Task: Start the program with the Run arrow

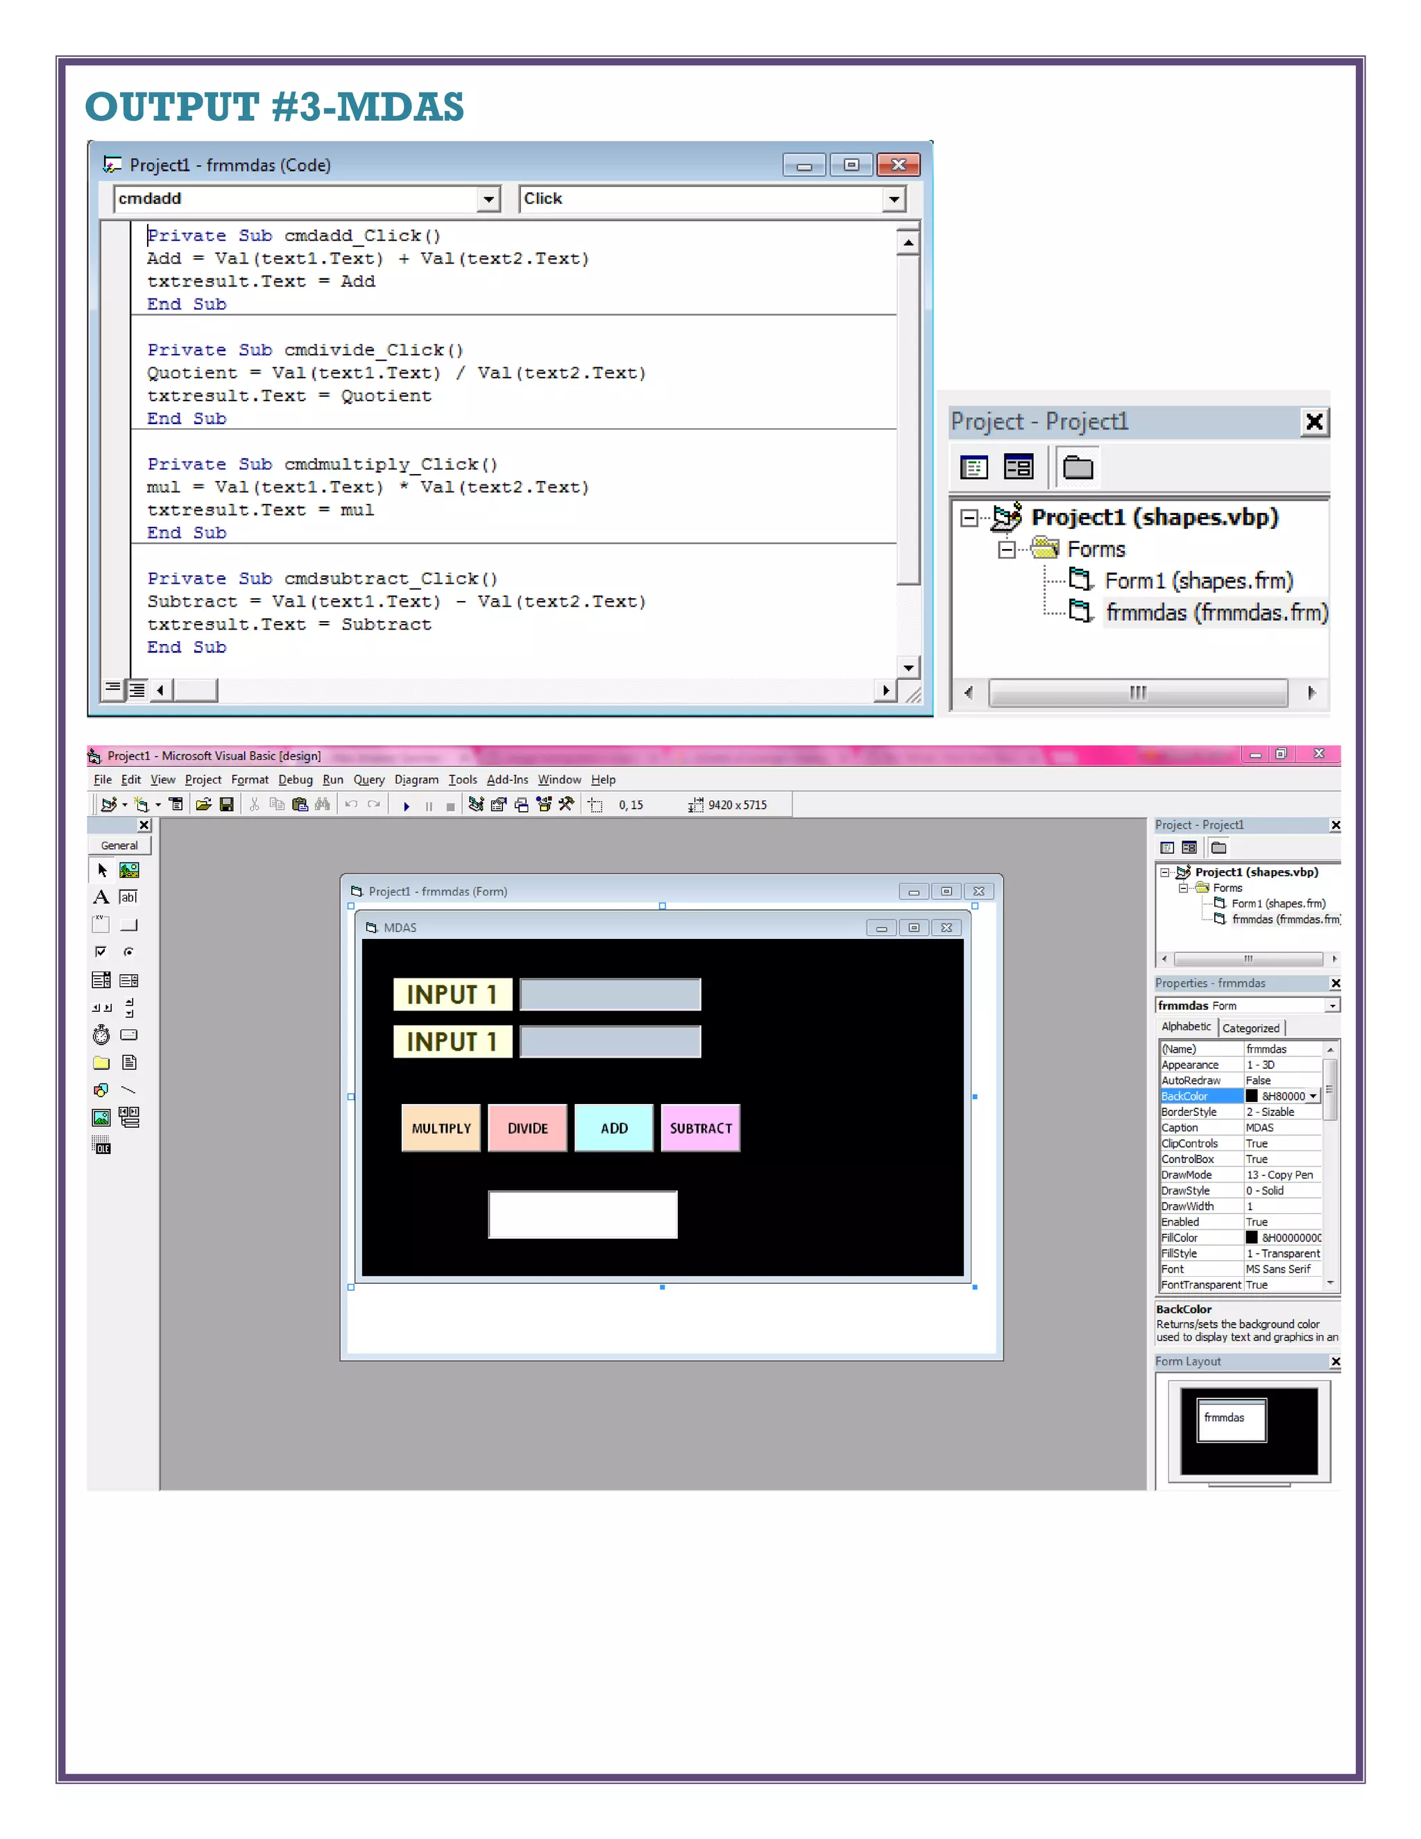Action: pyautogui.click(x=407, y=806)
